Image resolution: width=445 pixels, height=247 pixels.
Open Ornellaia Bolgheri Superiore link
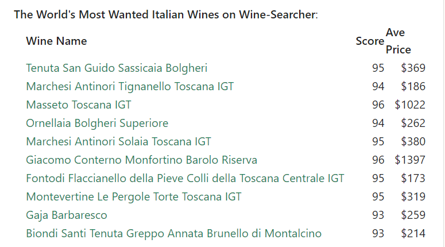pos(97,123)
